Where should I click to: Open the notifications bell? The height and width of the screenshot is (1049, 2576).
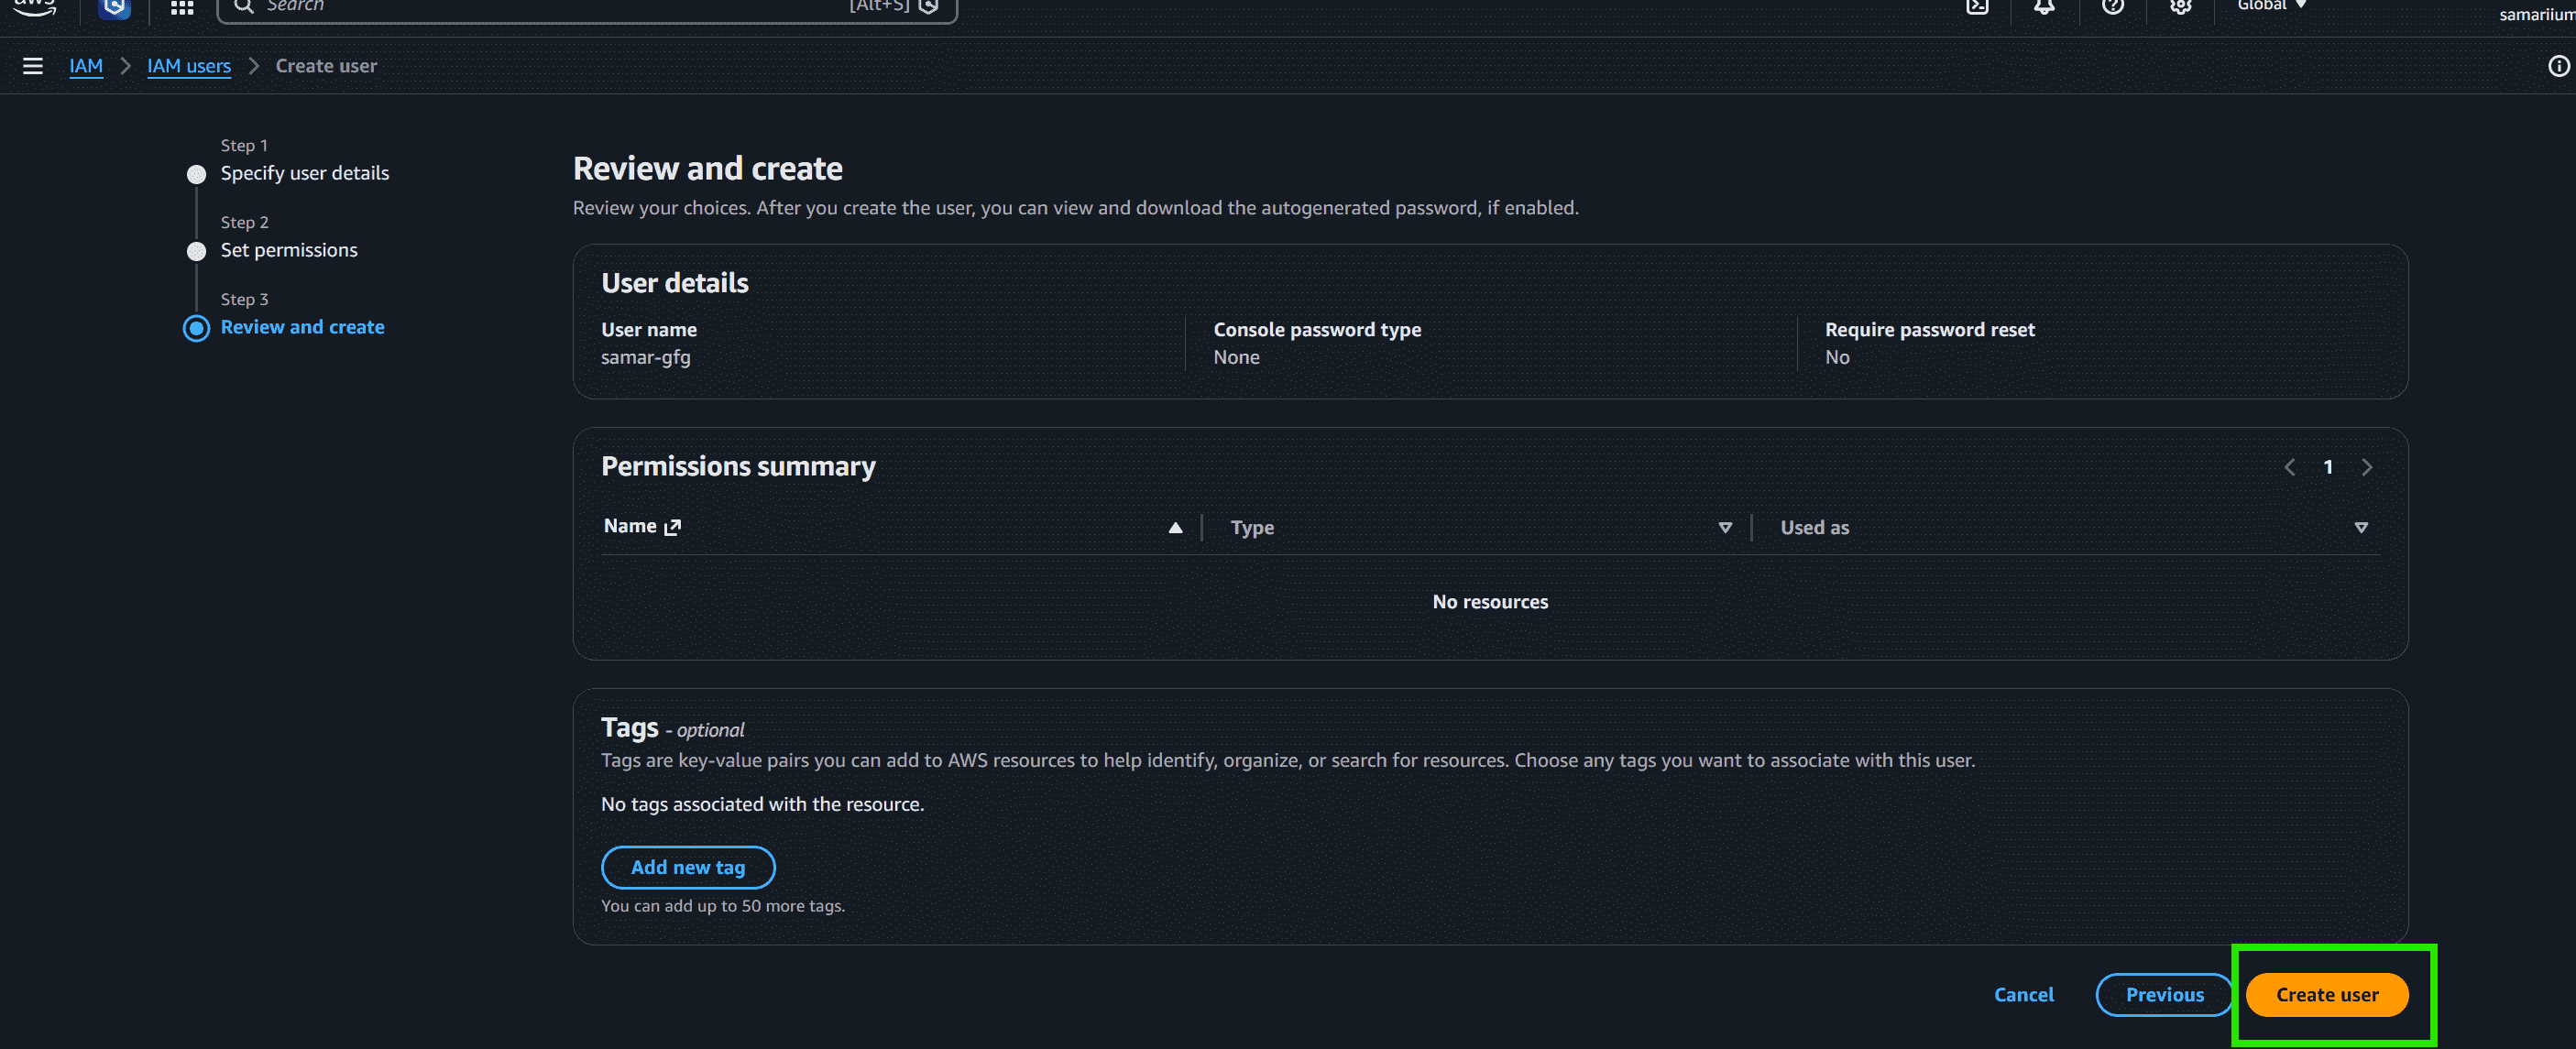click(x=2044, y=6)
